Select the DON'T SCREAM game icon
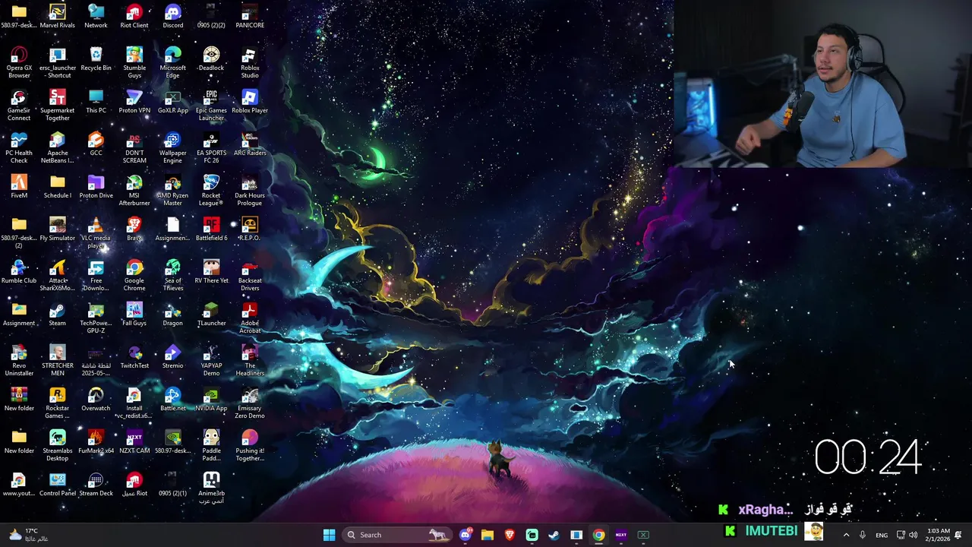The width and height of the screenshot is (972, 547). click(x=134, y=147)
